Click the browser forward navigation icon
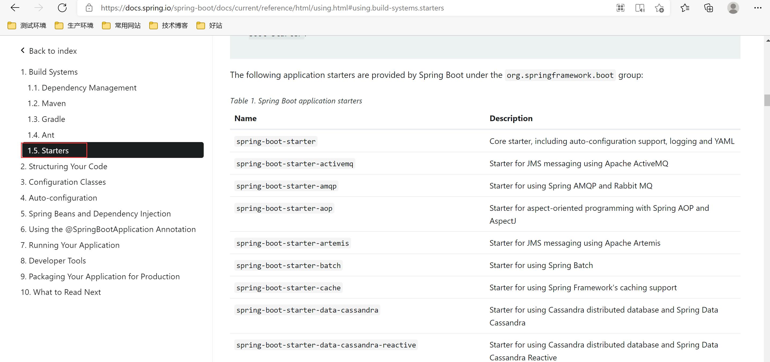Screen dimensions: 770x362 tap(38, 8)
